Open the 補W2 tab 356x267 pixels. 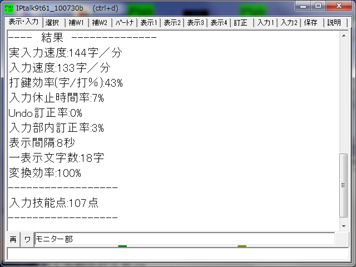point(100,23)
